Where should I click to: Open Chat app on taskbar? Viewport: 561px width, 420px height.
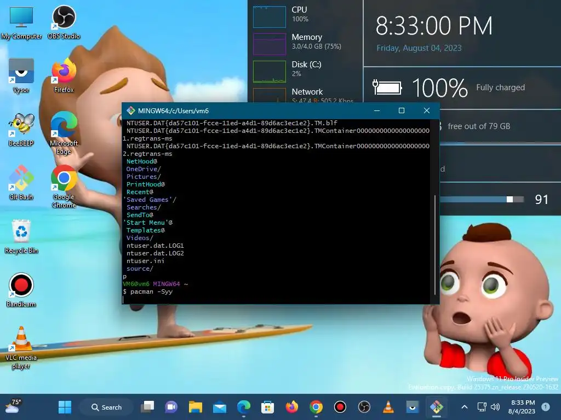171,407
